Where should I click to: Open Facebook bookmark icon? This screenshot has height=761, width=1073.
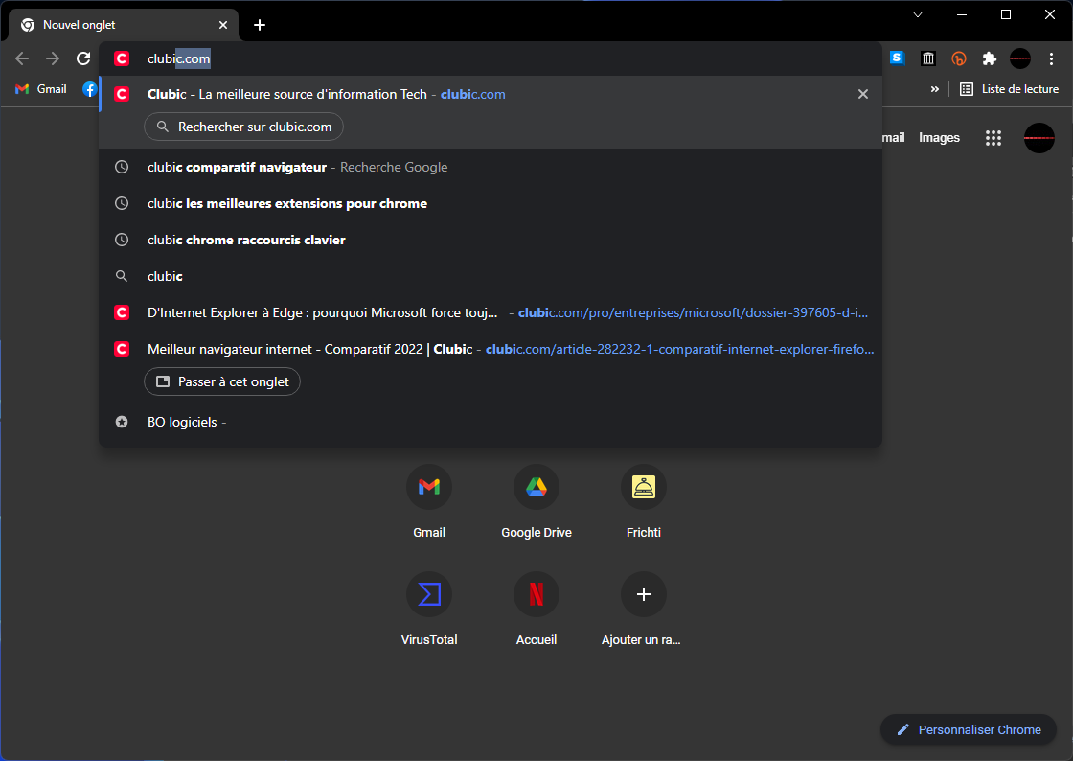point(90,89)
